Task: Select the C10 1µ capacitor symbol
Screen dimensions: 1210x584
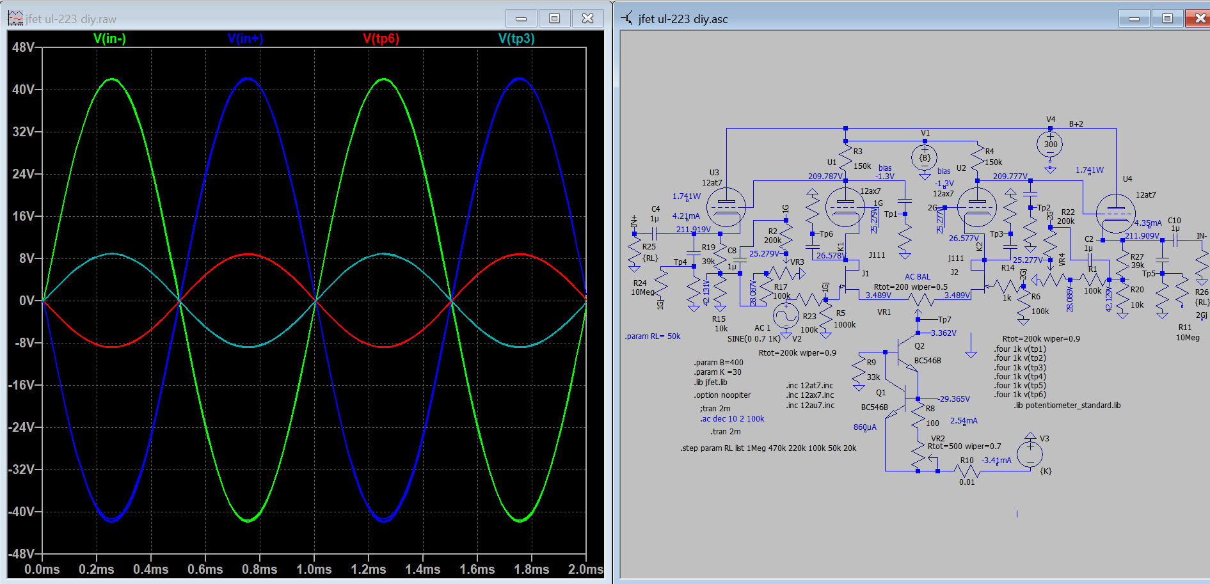Action: [x=1175, y=241]
